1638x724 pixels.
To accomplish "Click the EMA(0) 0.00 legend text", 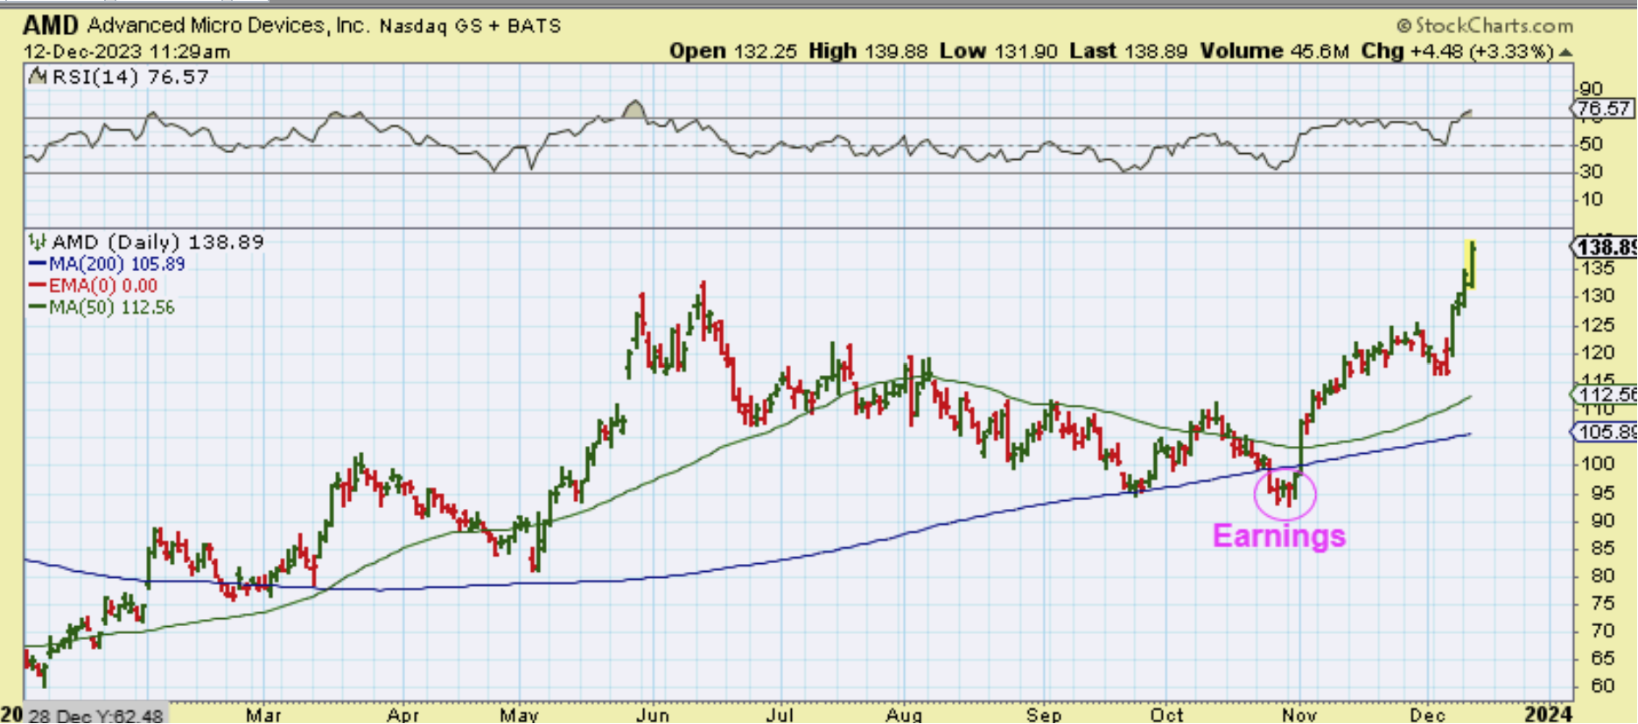I will [x=103, y=286].
